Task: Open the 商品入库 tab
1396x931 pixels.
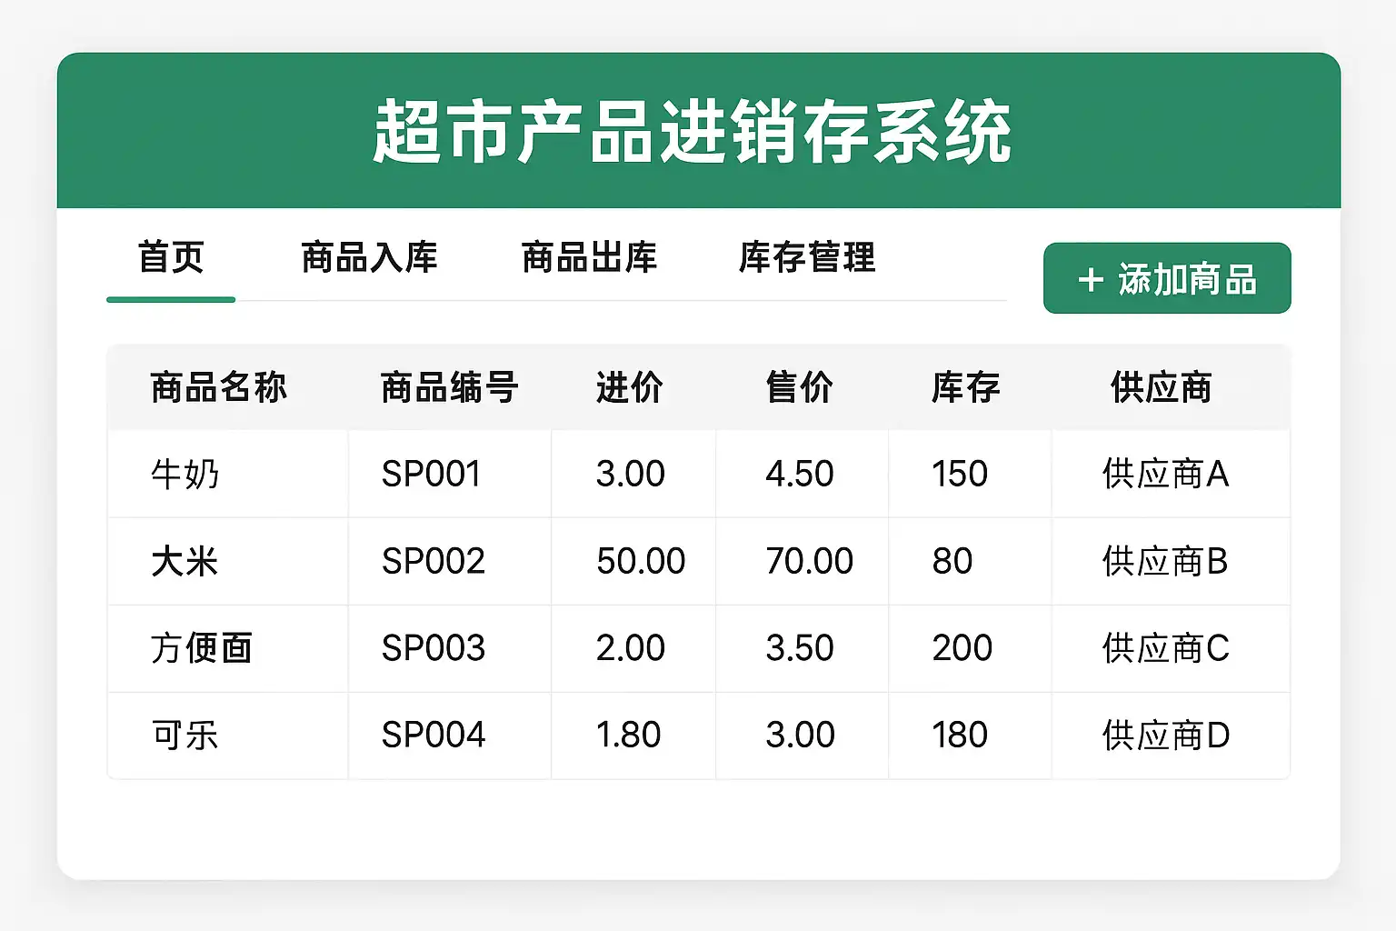Action: [369, 258]
